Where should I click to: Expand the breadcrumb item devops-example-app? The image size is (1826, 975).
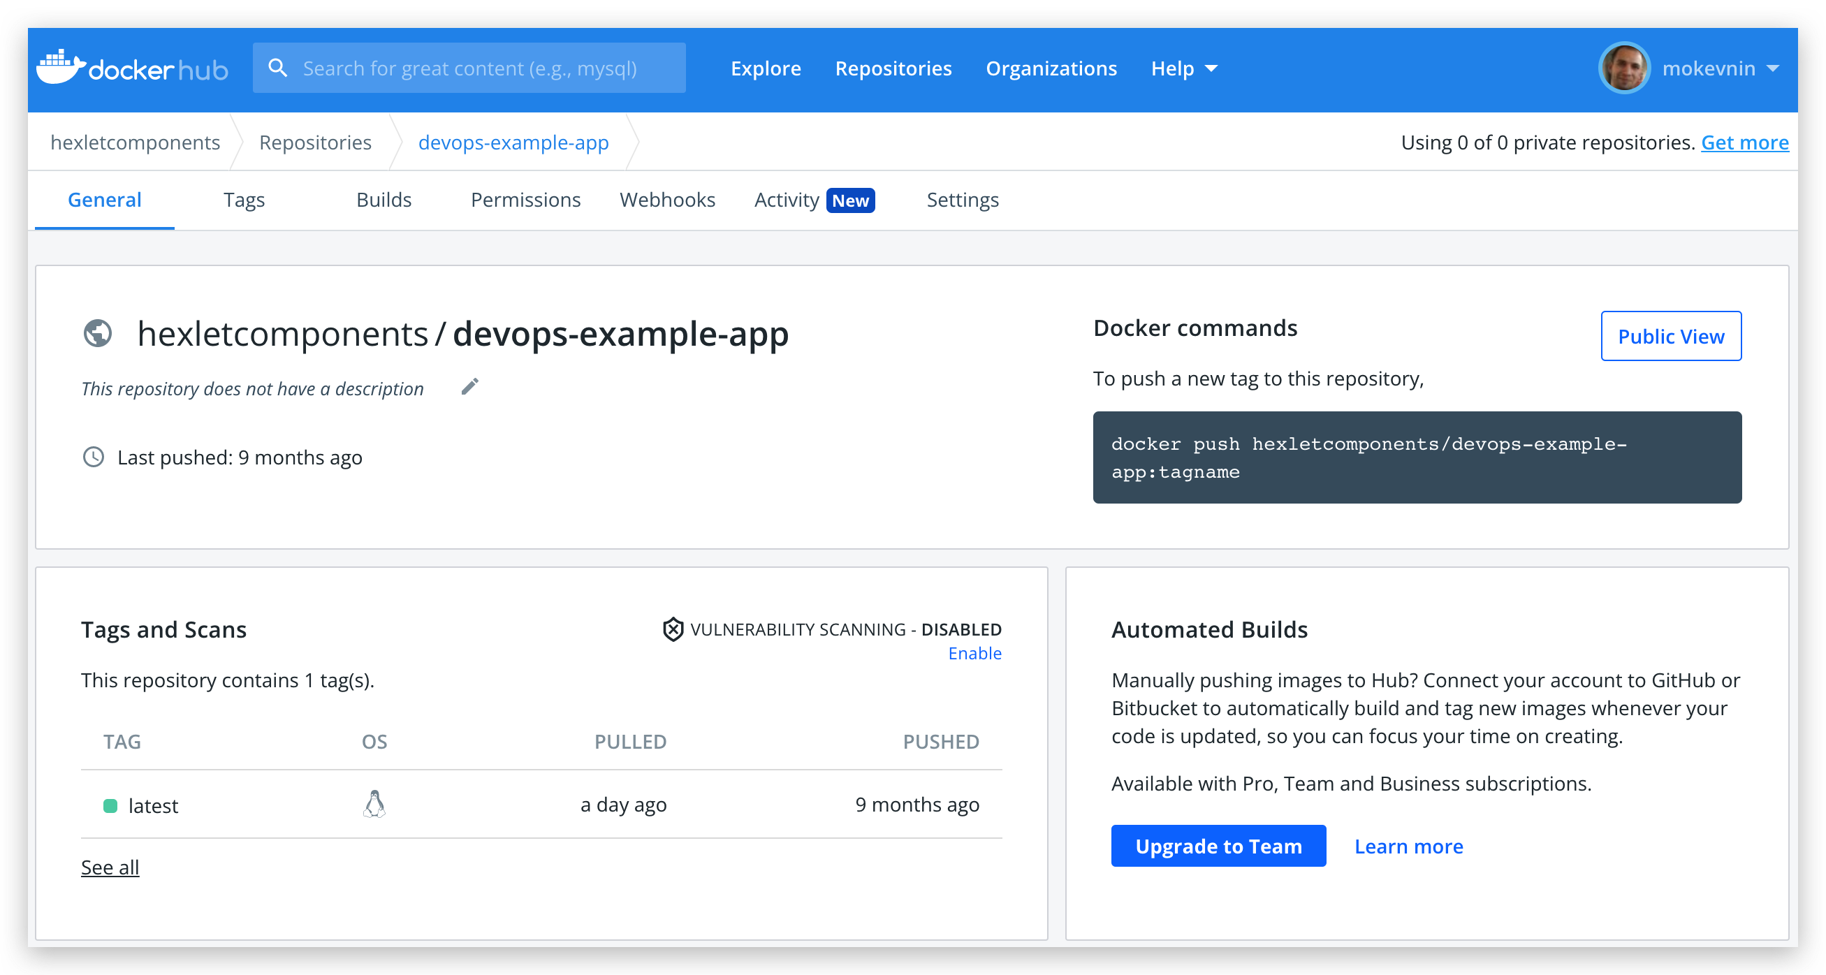coord(513,142)
